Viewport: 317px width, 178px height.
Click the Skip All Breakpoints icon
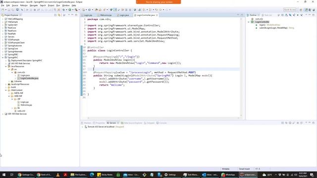[22, 9]
